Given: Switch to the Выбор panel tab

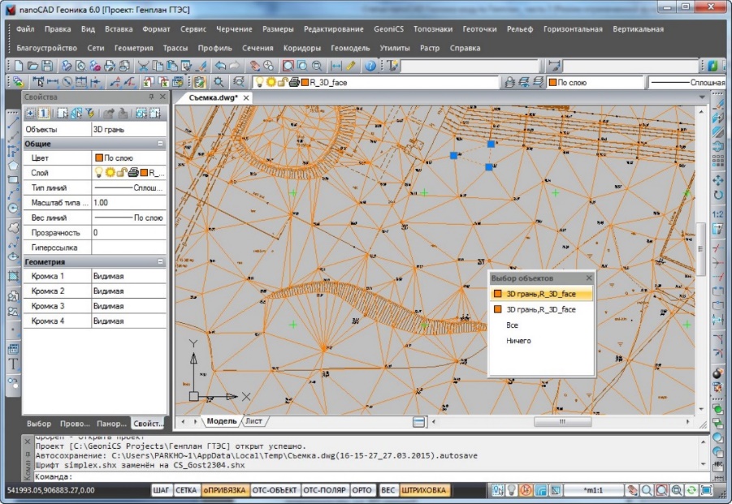Looking at the screenshot, I should point(39,424).
